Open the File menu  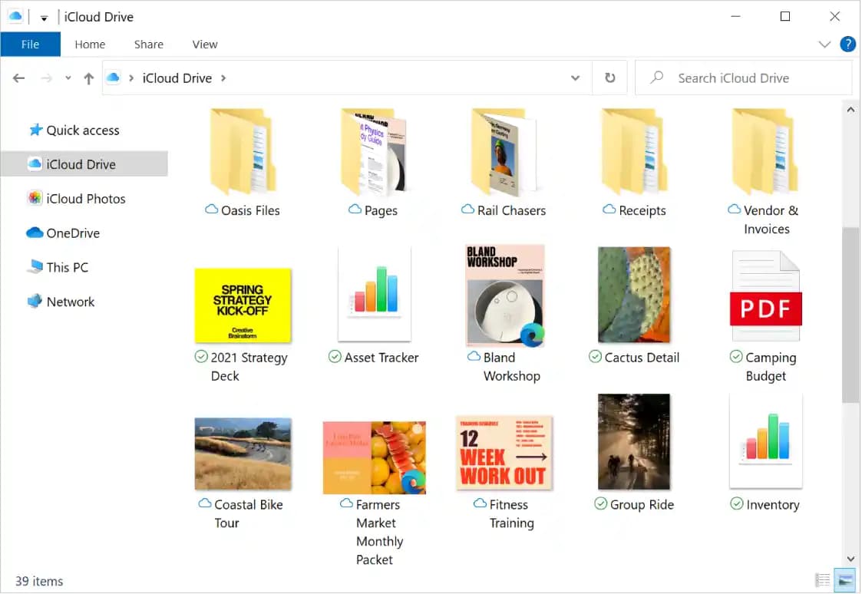(x=30, y=44)
